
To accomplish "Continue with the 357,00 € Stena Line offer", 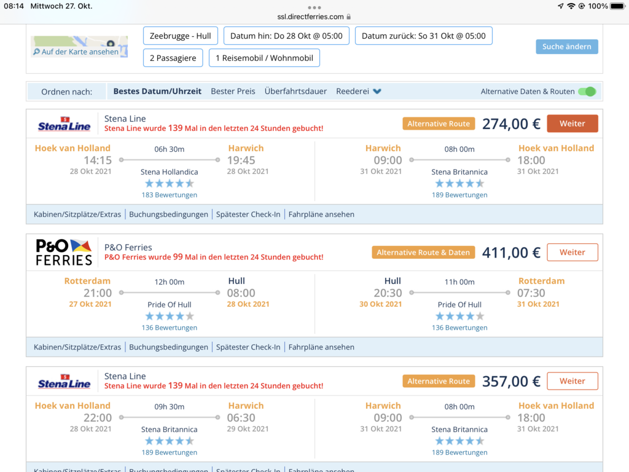I will tap(572, 381).
